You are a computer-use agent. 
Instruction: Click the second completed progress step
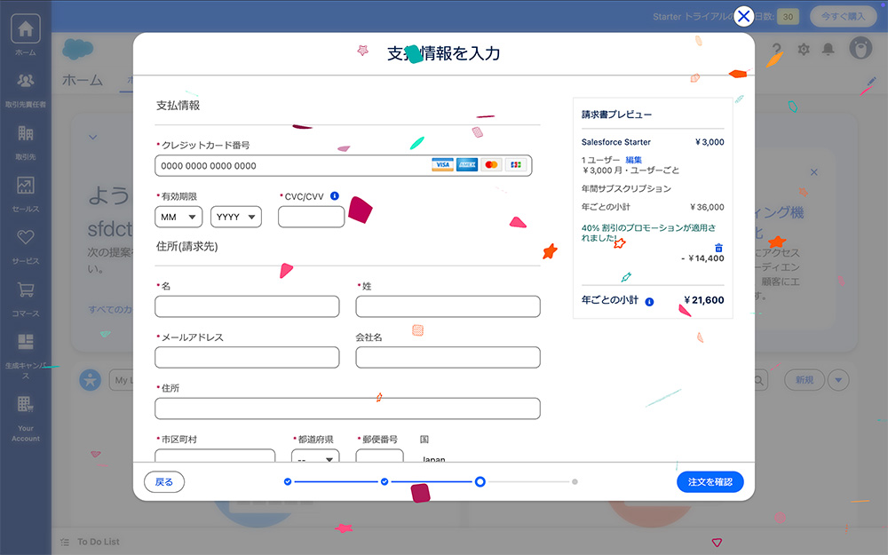385,481
